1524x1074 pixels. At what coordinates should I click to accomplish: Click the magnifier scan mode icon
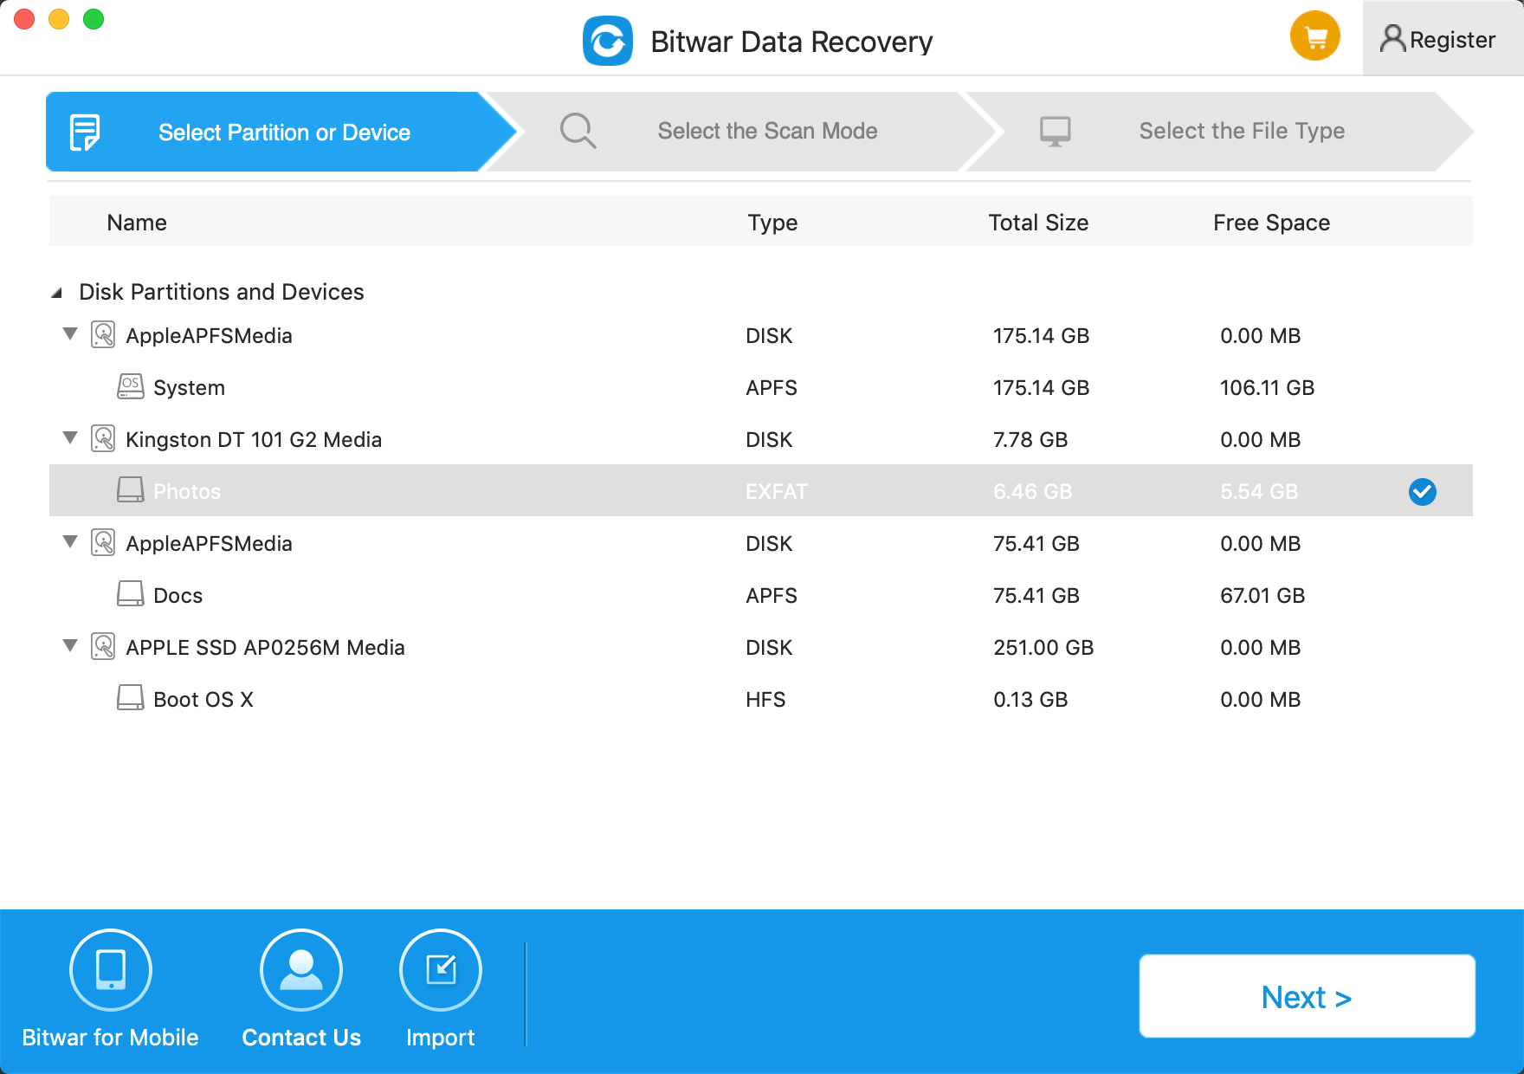point(578,131)
